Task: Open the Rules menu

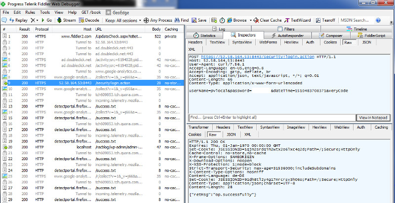Action: [30, 12]
